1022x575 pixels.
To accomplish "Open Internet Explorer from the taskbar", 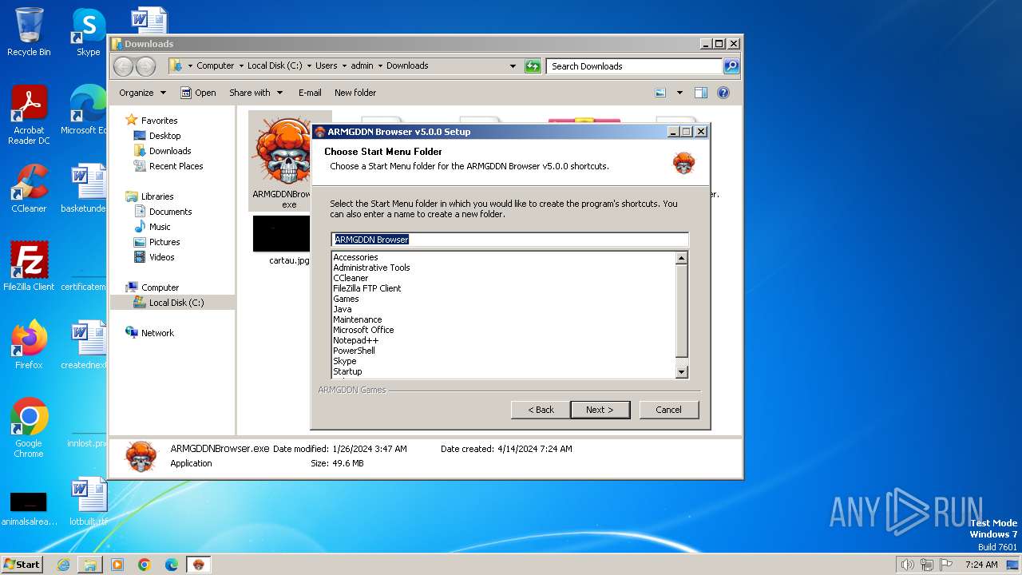I will (63, 565).
